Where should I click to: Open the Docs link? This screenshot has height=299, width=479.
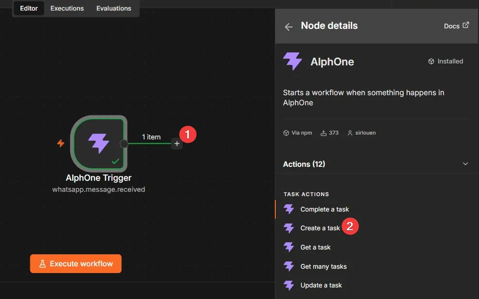(x=456, y=25)
